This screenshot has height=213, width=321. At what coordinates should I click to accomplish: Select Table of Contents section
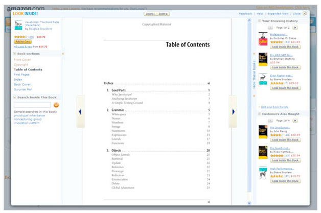(x=28, y=69)
